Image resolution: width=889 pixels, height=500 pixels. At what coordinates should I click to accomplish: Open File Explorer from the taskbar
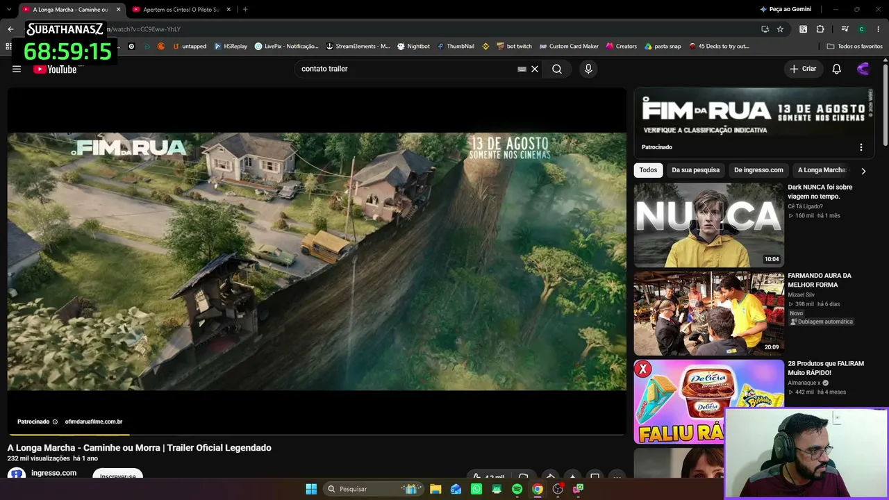tap(435, 489)
